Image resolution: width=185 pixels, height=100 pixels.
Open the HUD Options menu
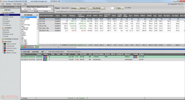(17, 4)
